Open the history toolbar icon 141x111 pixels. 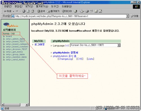(x=75, y=11)
